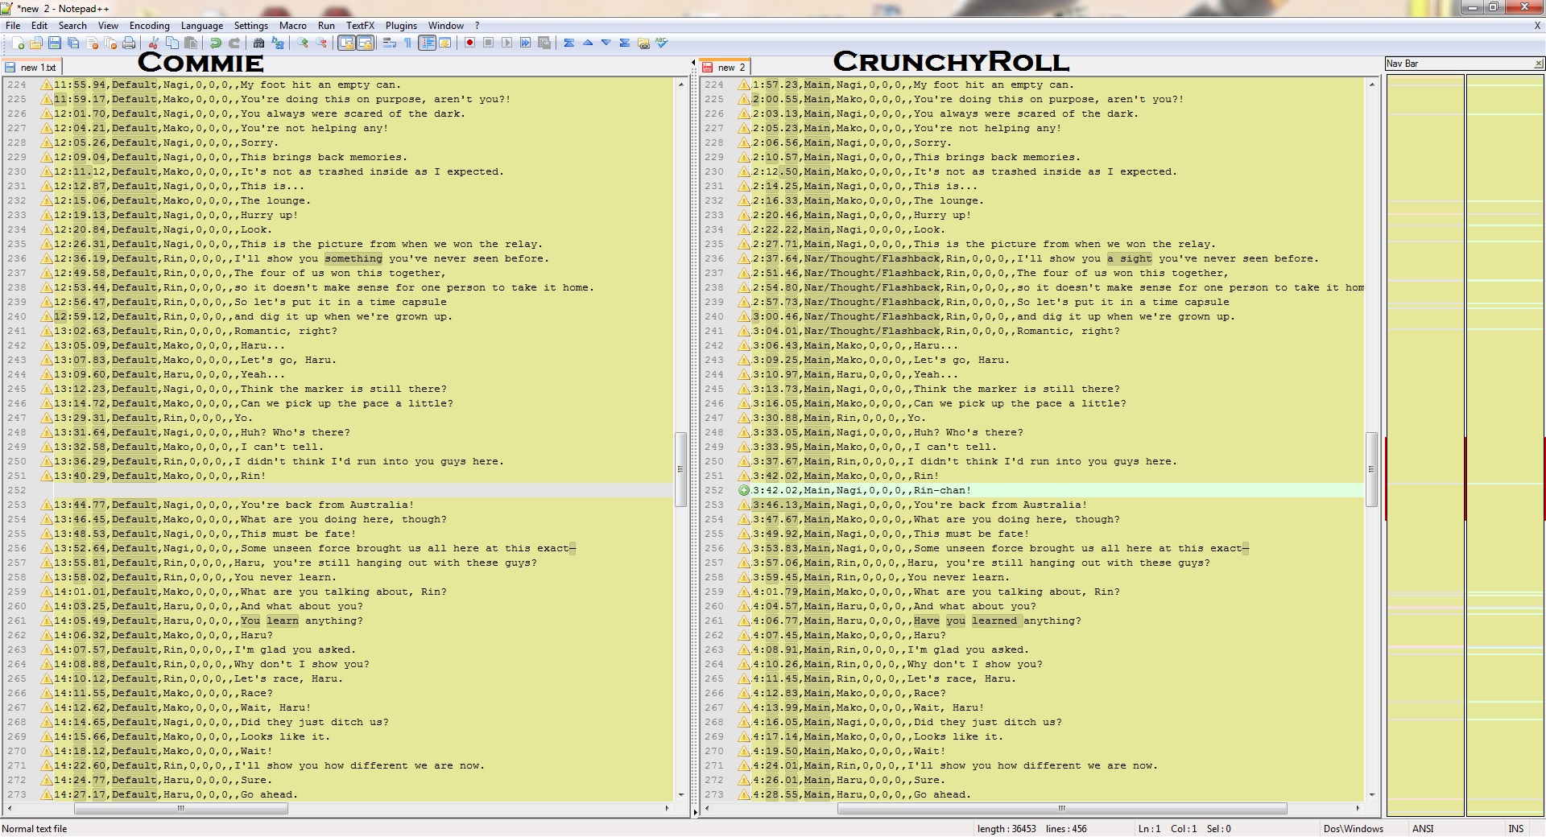Toggle the indent guide button
Image resolution: width=1546 pixels, height=837 pixels.
coord(427,43)
